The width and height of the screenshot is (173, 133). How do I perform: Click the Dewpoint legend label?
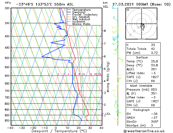point(79,12)
